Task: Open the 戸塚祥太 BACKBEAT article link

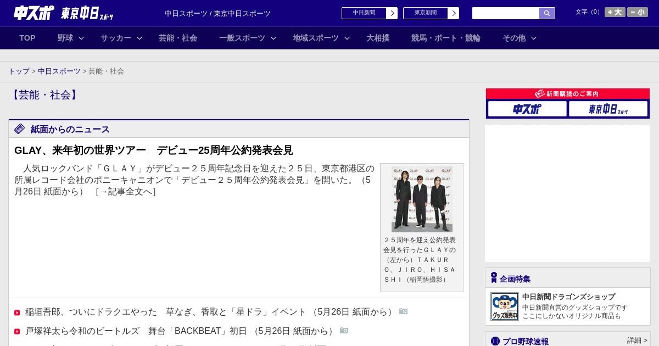Action: 180,331
